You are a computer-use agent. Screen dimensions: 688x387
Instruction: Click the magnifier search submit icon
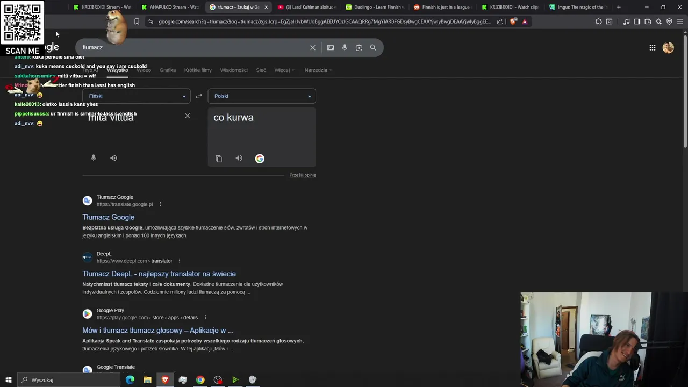click(373, 47)
